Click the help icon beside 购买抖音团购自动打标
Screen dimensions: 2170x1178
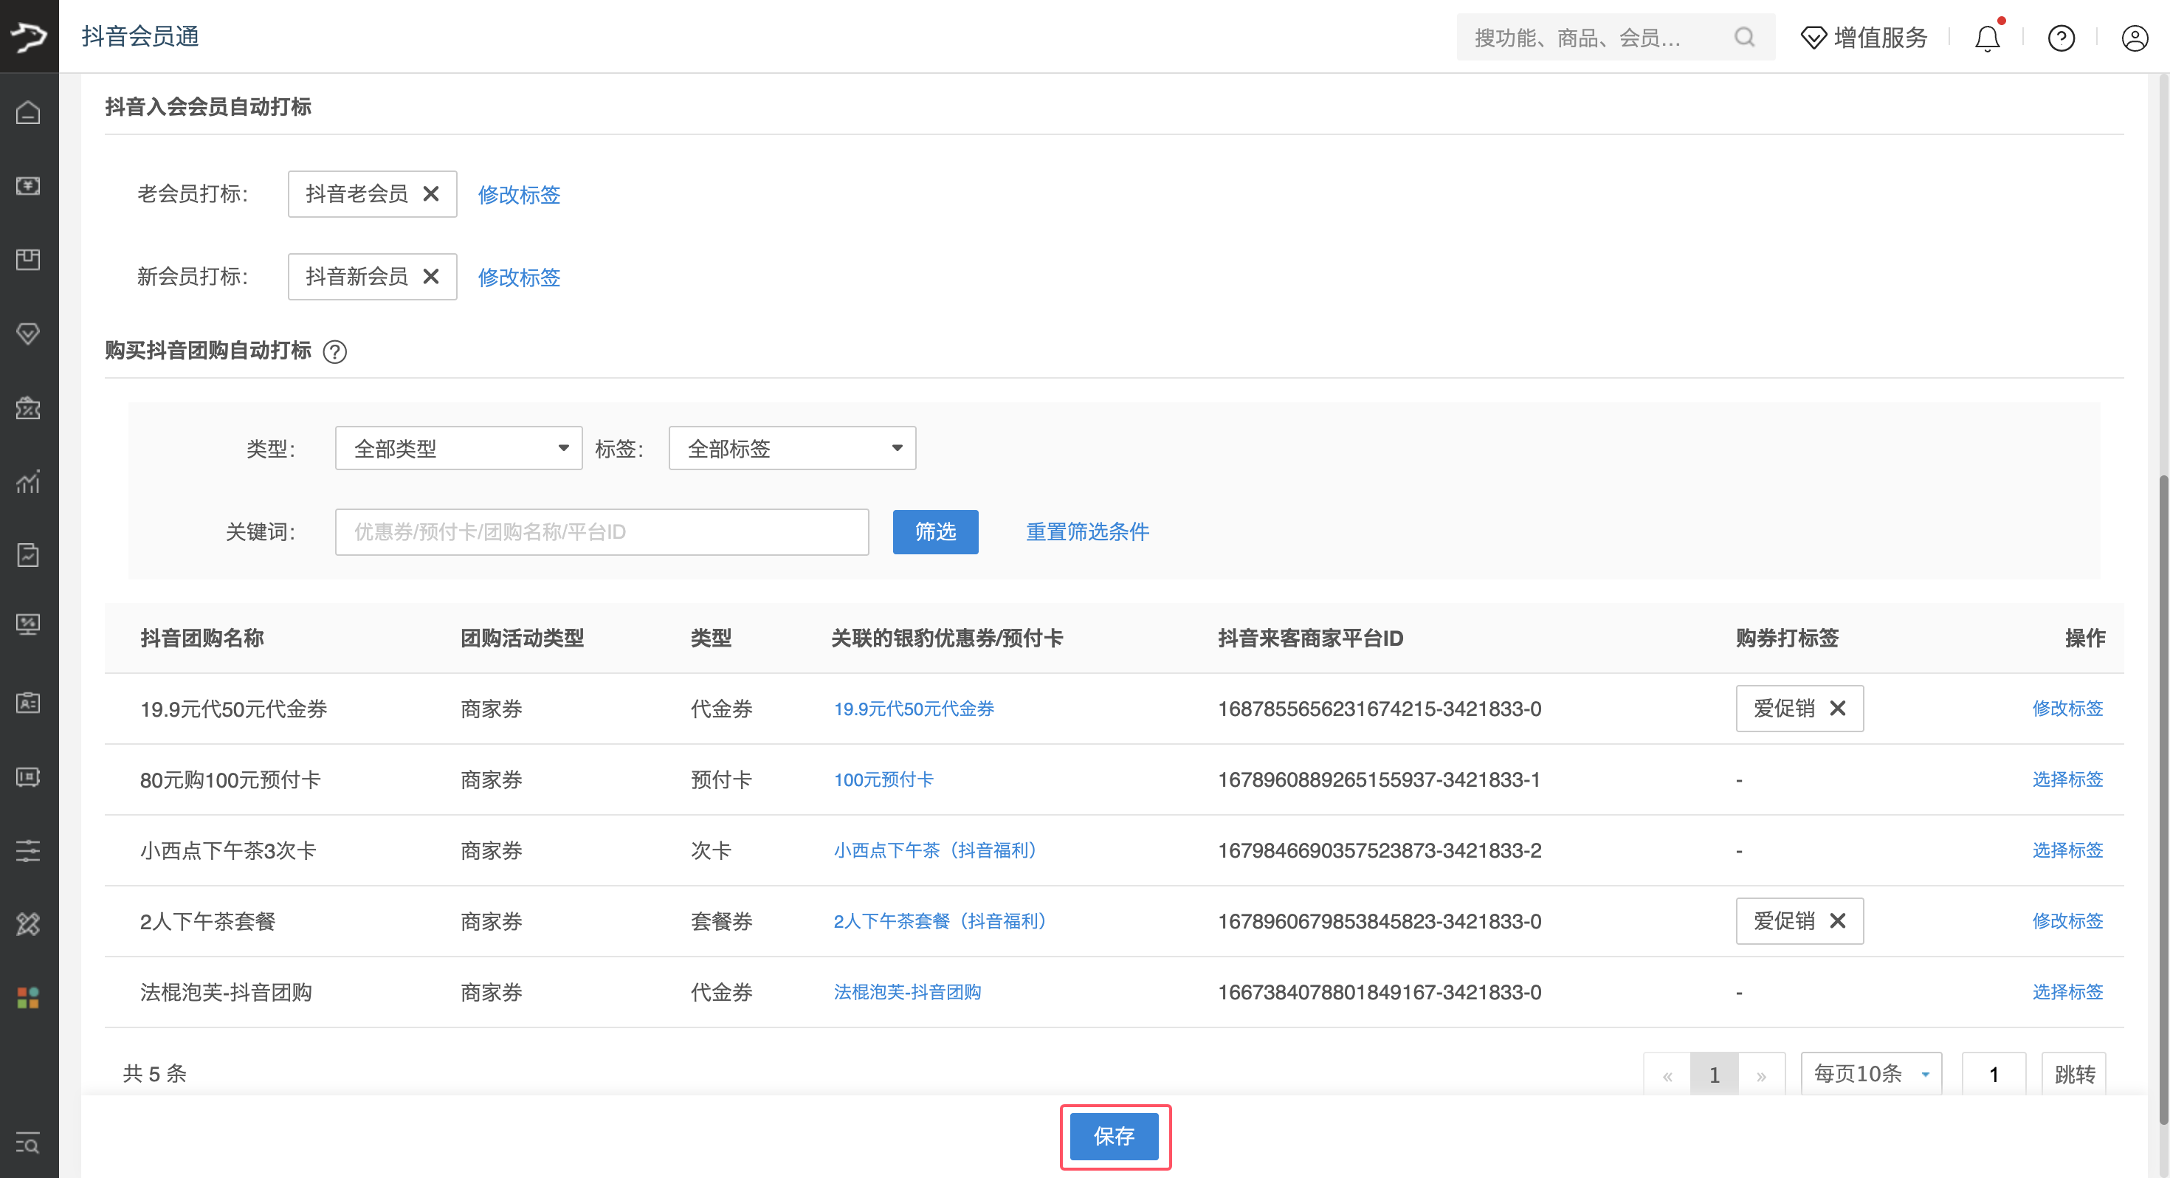[x=335, y=351]
